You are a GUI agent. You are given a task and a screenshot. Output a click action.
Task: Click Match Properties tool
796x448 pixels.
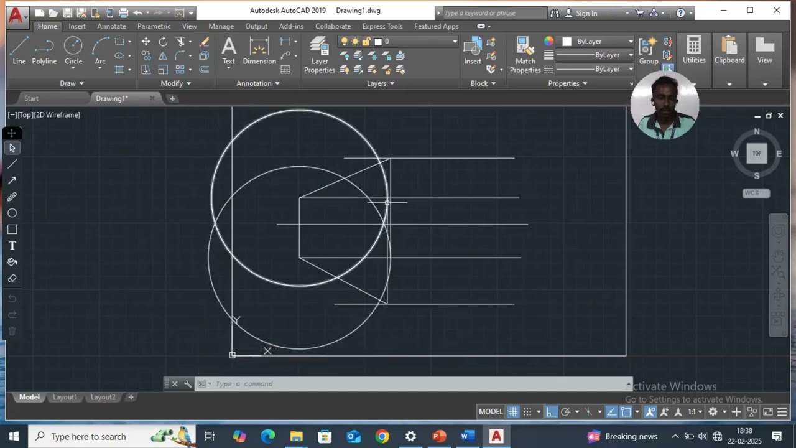[x=525, y=55]
